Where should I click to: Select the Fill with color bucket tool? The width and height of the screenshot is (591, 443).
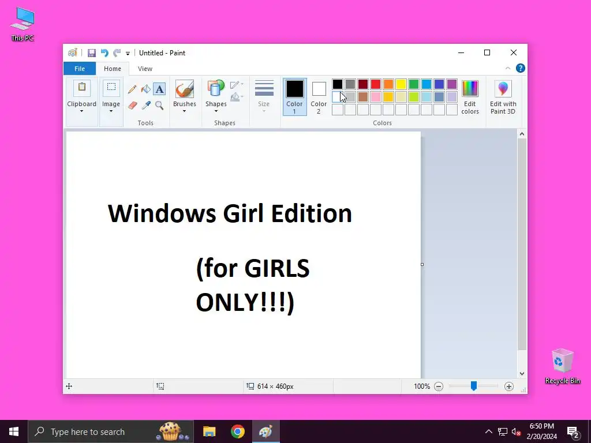145,89
